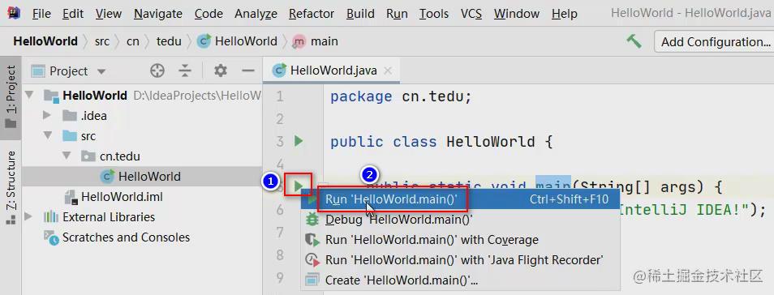
Task: Open the Add Configuration dropdown
Action: pos(715,42)
